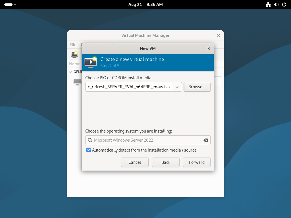Image resolution: width=291 pixels, height=218 pixels.
Task: Clear the operating system search field
Action: [x=206, y=140]
